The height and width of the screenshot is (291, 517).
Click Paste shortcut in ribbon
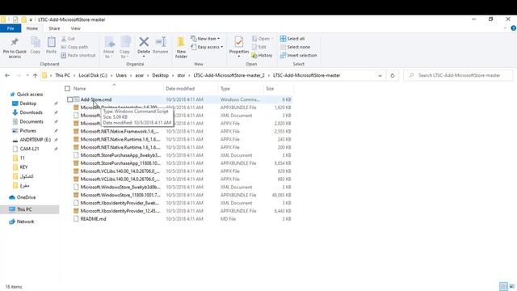click(78, 55)
